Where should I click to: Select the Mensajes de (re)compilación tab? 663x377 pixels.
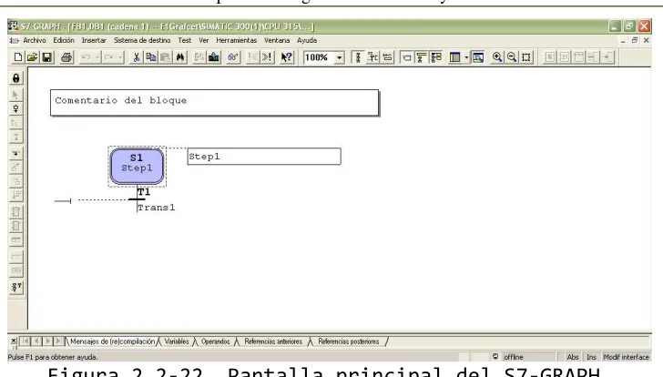click(x=113, y=341)
